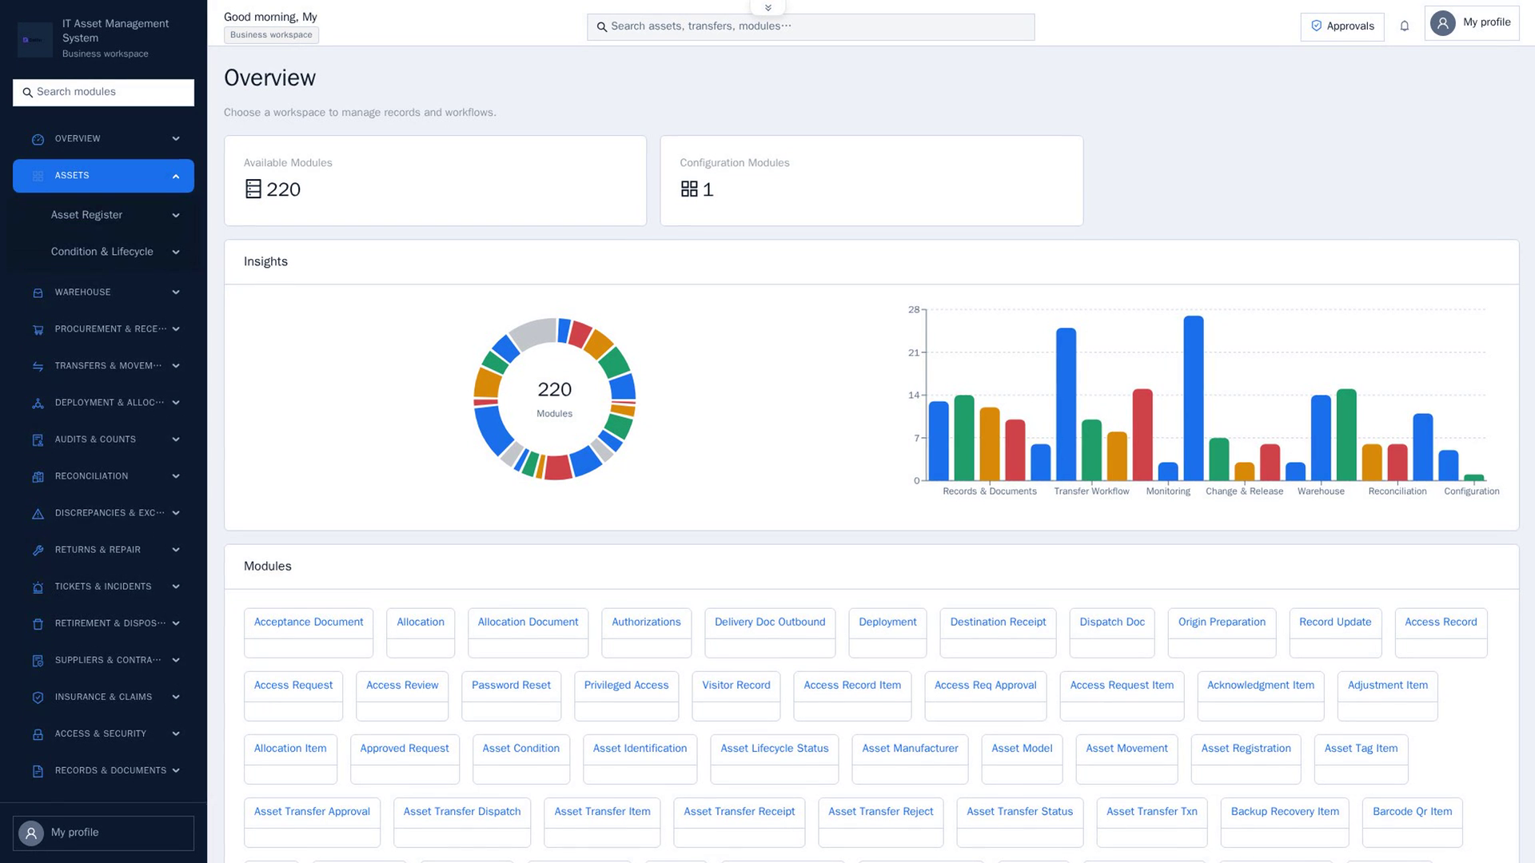Expand the Audits & Counts section chevron
Screen dimensions: 1535x863
click(x=176, y=439)
